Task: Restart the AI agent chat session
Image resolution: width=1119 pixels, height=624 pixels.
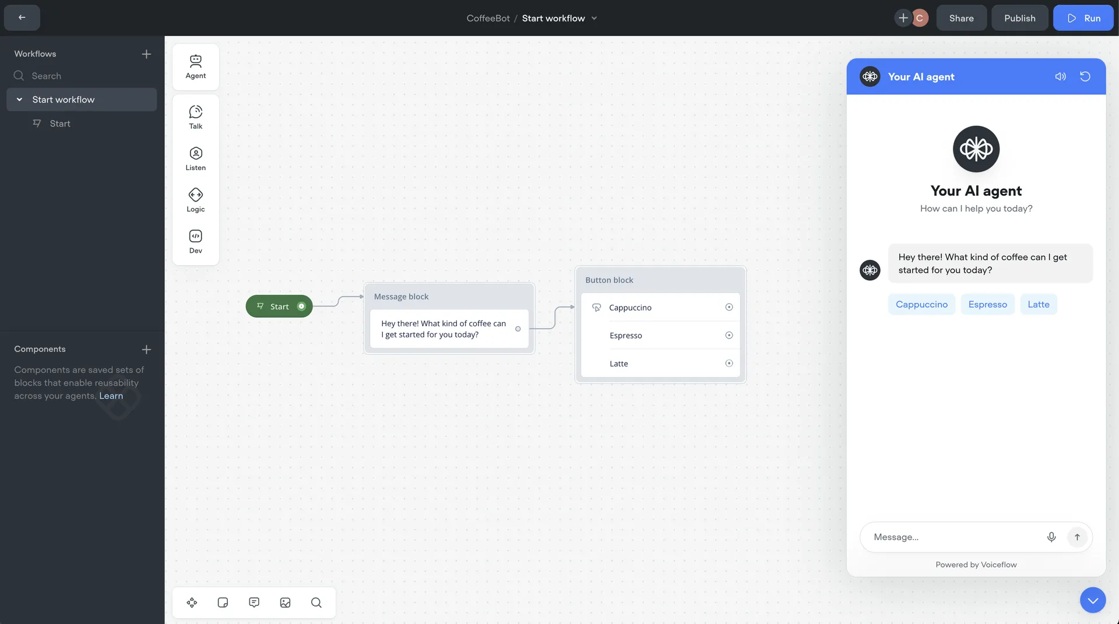Action: (x=1085, y=76)
